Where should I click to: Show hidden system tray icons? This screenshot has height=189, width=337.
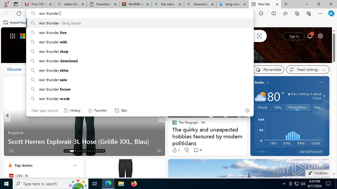tap(284, 184)
